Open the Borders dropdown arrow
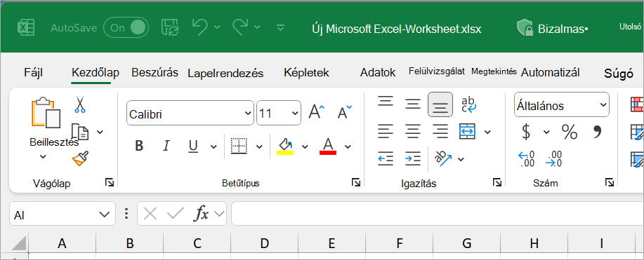 [x=259, y=146]
